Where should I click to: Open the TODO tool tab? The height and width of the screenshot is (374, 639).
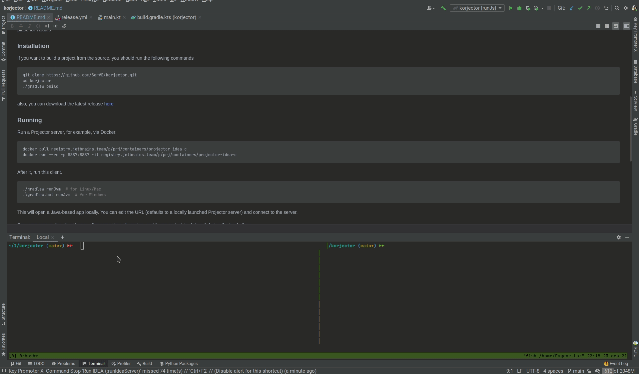point(36,364)
